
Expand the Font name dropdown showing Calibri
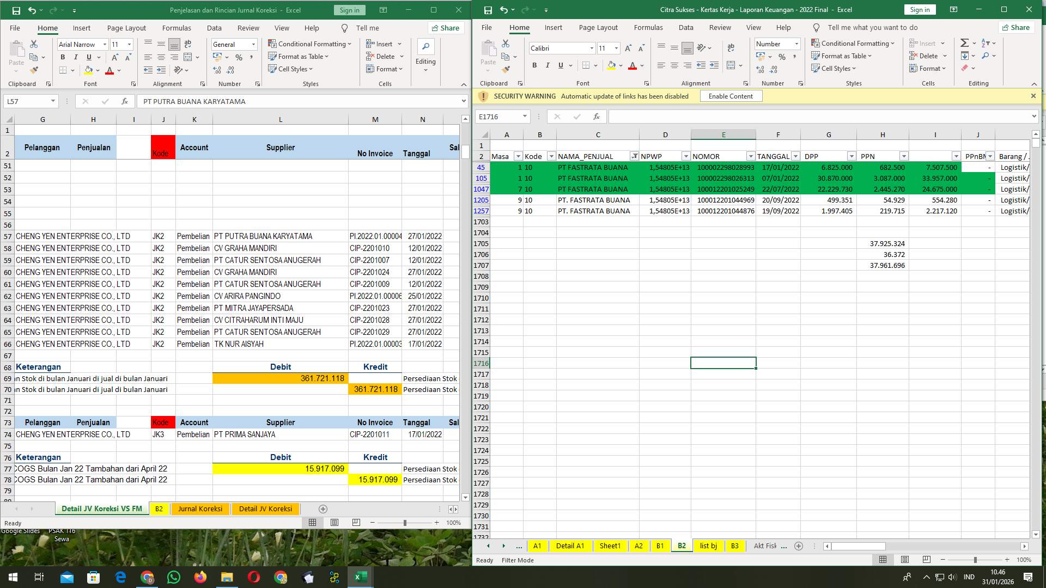click(x=592, y=48)
